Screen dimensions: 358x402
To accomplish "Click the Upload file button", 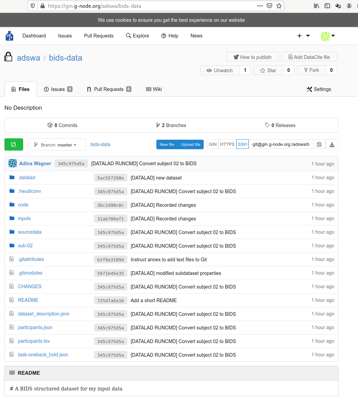I will point(190,144).
